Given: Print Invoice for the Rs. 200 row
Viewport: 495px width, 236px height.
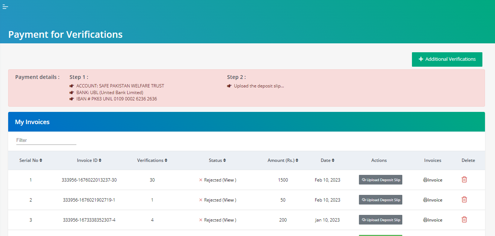Looking at the screenshot, I should pos(433,220).
